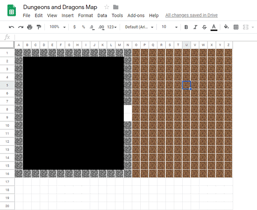Open the Add-ons menu
The height and width of the screenshot is (210, 257).
pyautogui.click(x=136, y=15)
